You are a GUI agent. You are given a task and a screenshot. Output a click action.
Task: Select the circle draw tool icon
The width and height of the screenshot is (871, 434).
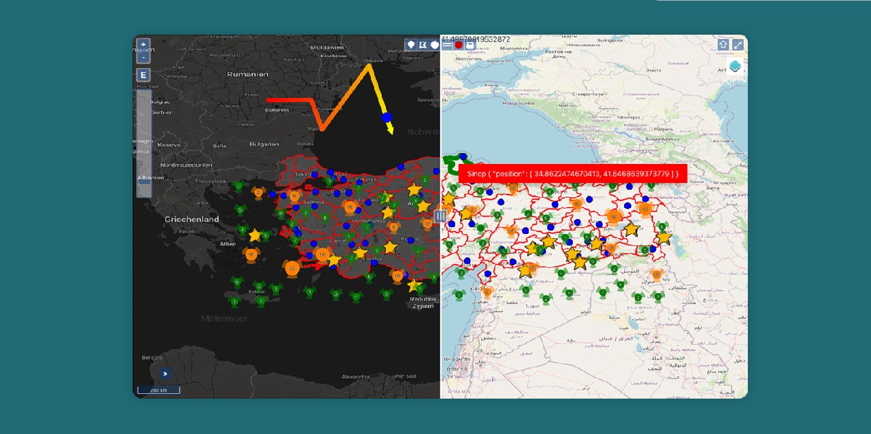(x=434, y=45)
